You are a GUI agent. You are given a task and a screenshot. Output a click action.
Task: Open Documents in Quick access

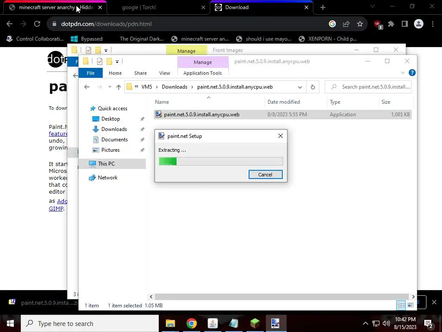pos(114,140)
